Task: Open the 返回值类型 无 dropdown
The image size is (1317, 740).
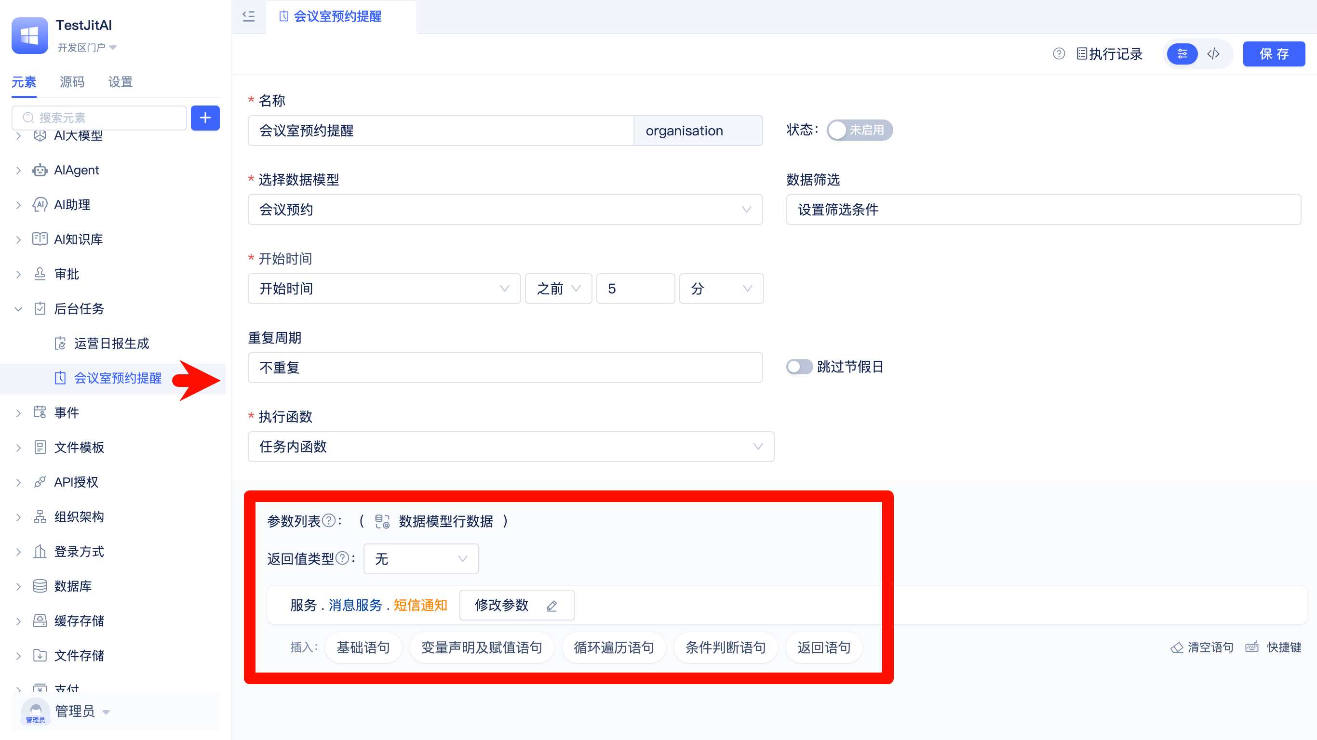Action: [421, 558]
